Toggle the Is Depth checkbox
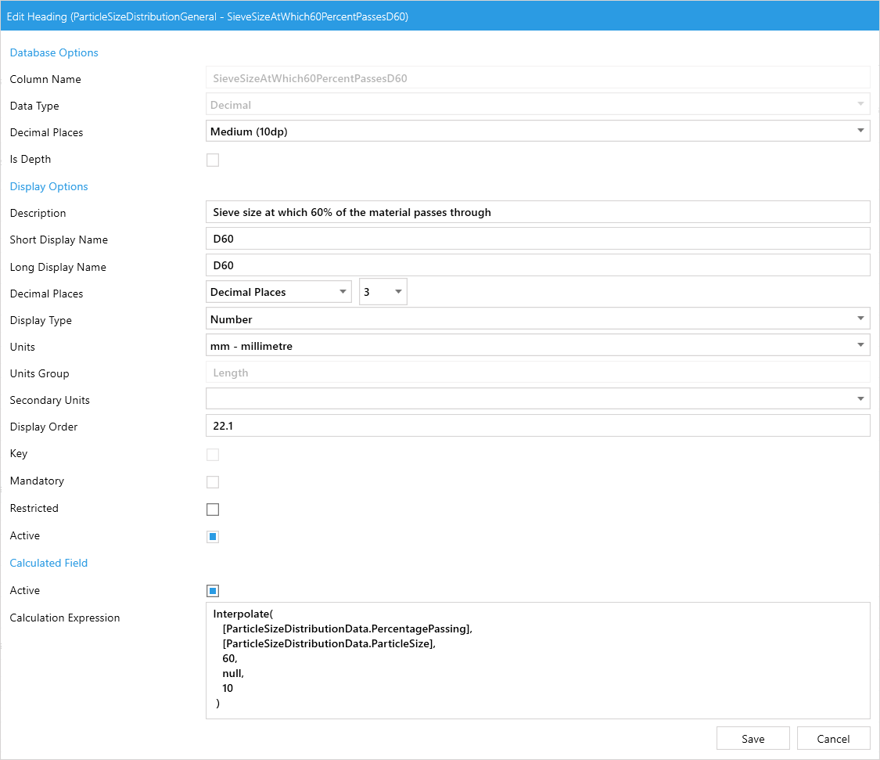 213,160
